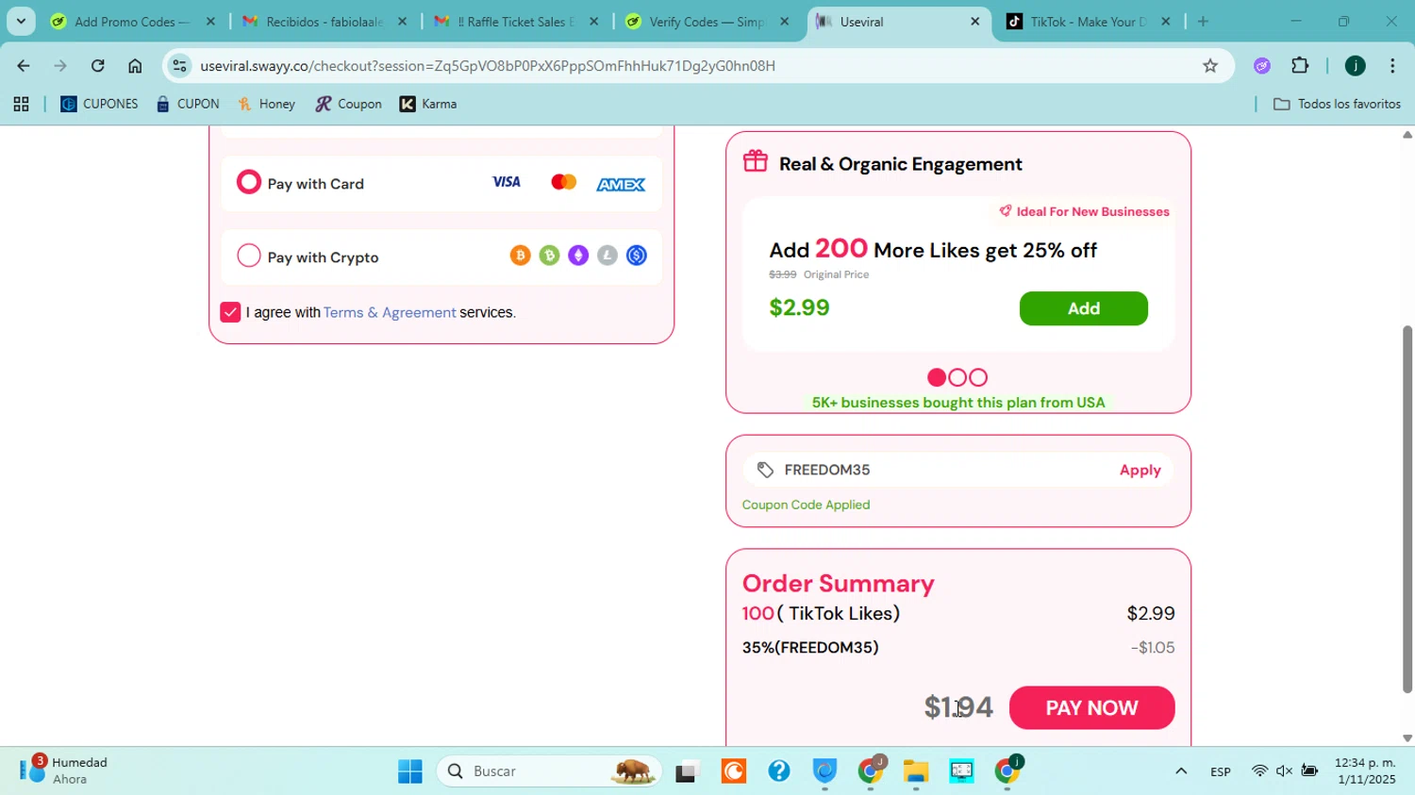Close the Useviral tab

tap(974, 21)
